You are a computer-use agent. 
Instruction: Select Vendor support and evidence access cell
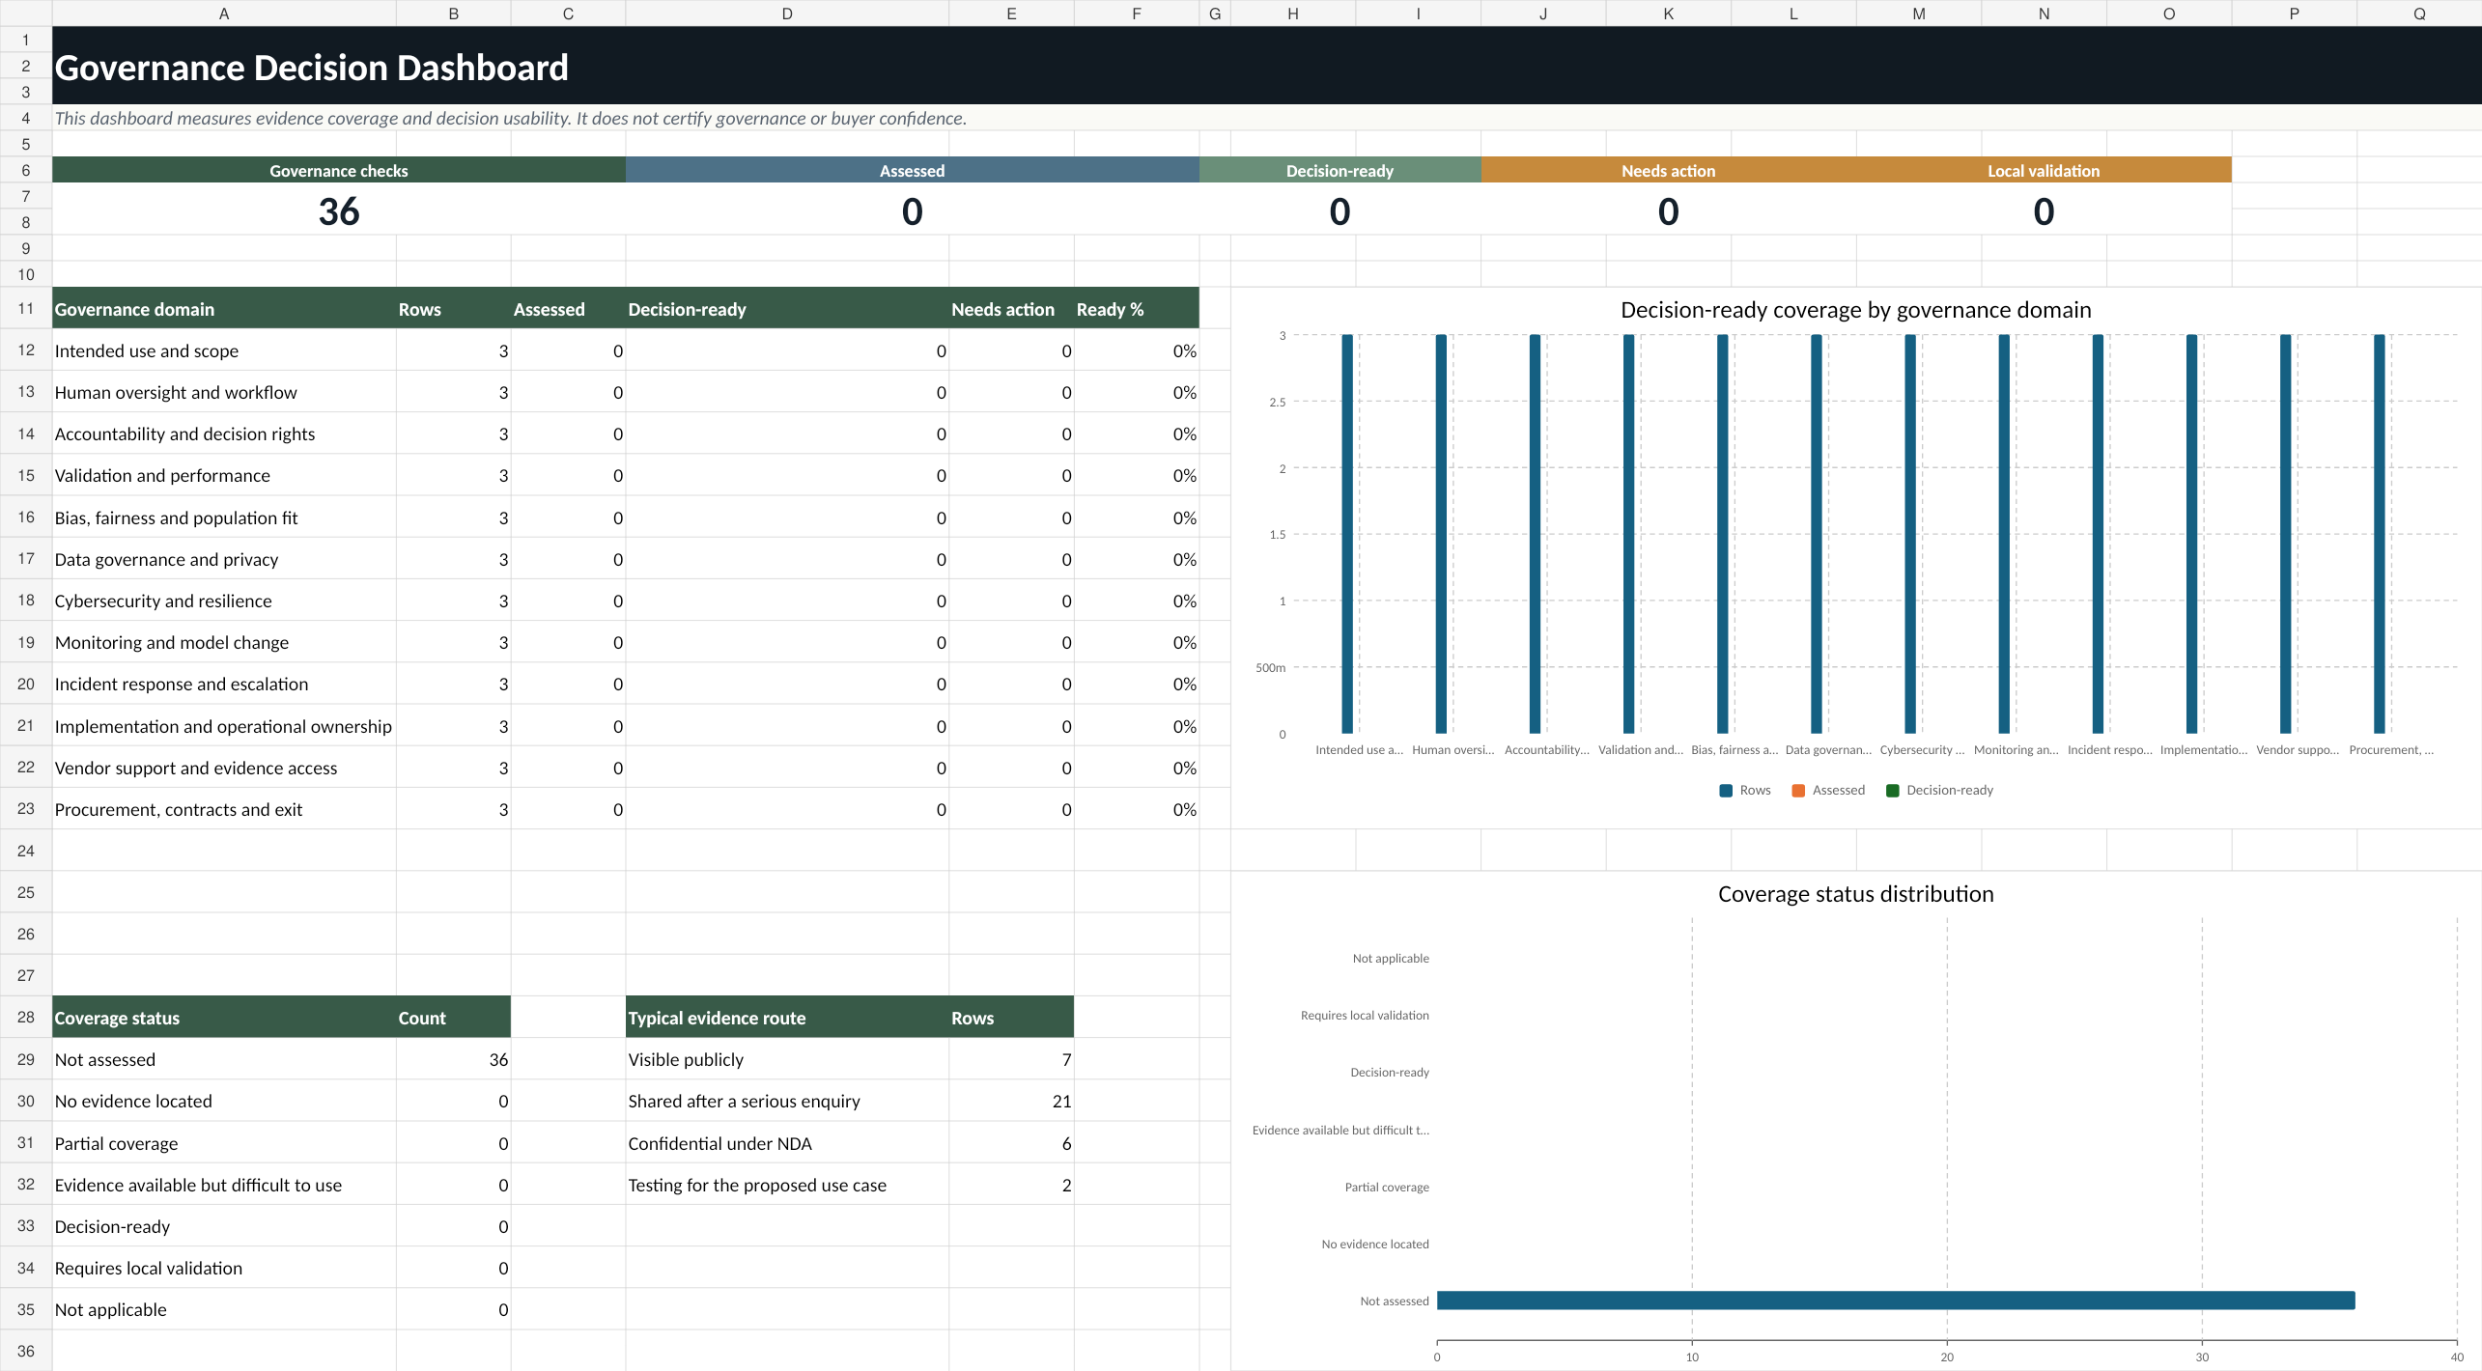coord(224,768)
